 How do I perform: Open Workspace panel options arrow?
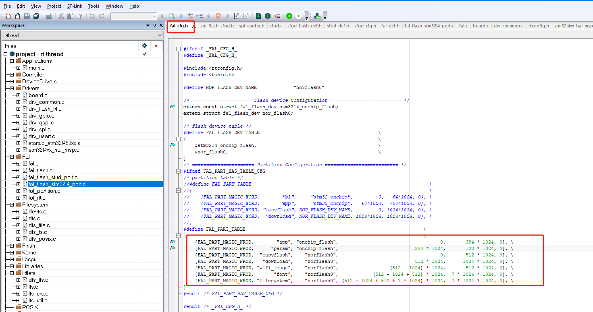point(148,25)
